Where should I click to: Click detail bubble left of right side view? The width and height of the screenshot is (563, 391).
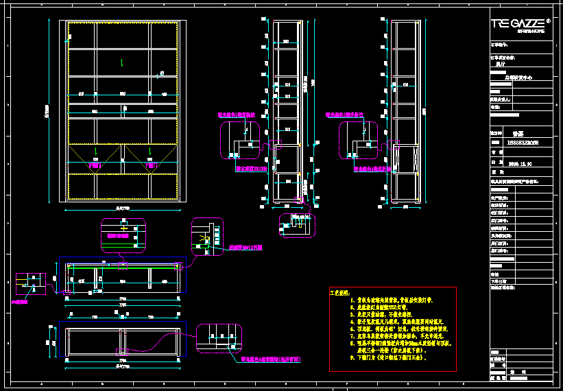359,141
